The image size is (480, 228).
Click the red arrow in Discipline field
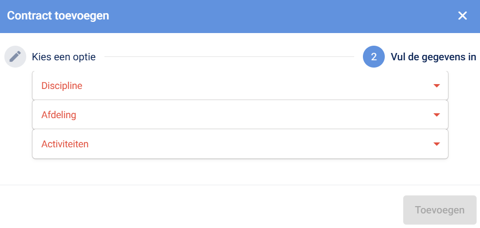(x=436, y=86)
